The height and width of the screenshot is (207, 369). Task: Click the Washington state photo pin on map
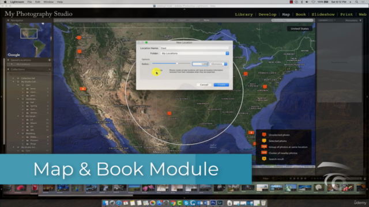79,37
